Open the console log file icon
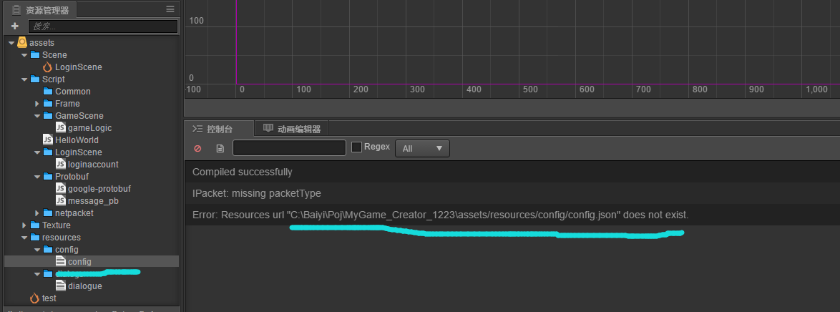 click(220, 149)
